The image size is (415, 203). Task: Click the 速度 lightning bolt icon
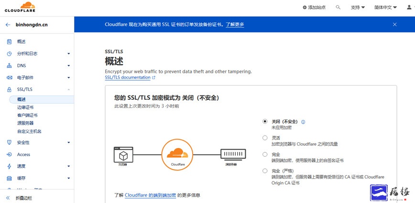[9, 166]
